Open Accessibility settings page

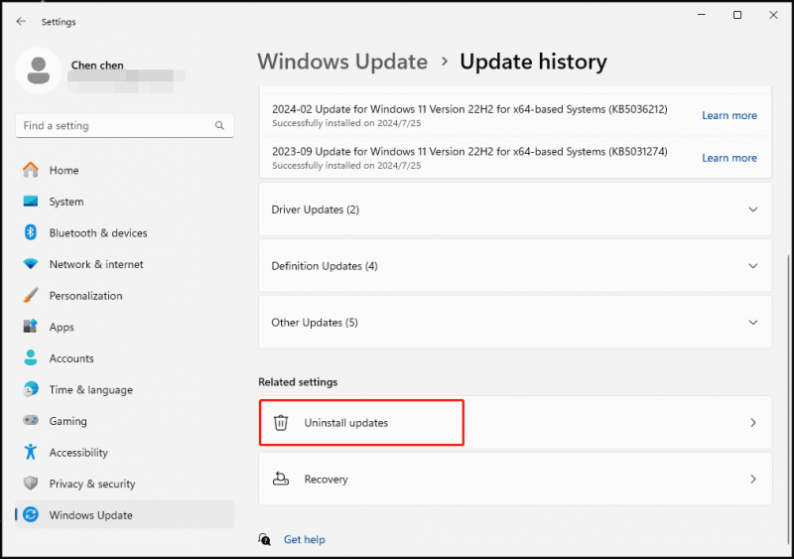125,452
